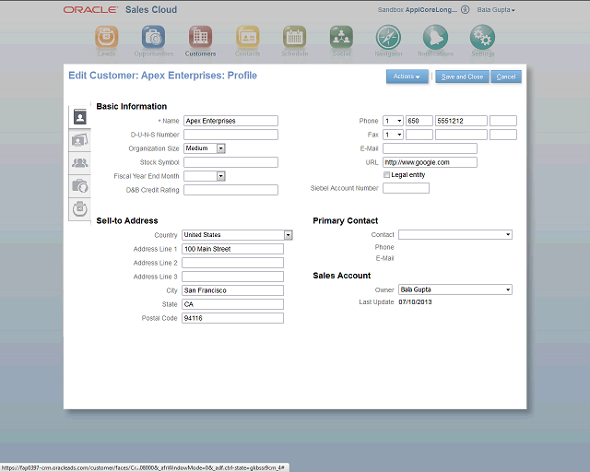Expand the Fiscal Year End Month dropdown

[221, 176]
